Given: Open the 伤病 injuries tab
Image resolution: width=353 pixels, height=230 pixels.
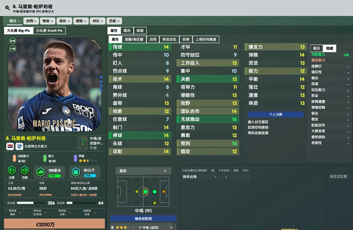Looking at the screenshot, I should coord(186,40).
